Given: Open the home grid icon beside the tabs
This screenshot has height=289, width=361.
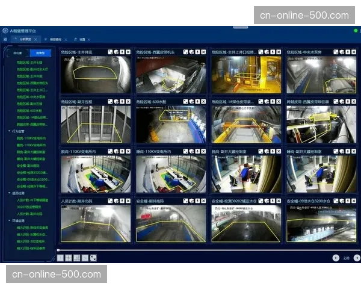Looking at the screenshot, I should (x=5, y=39).
